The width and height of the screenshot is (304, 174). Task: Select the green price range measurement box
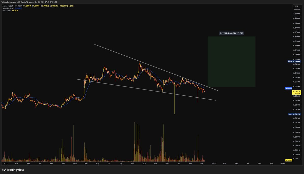coord(231,62)
